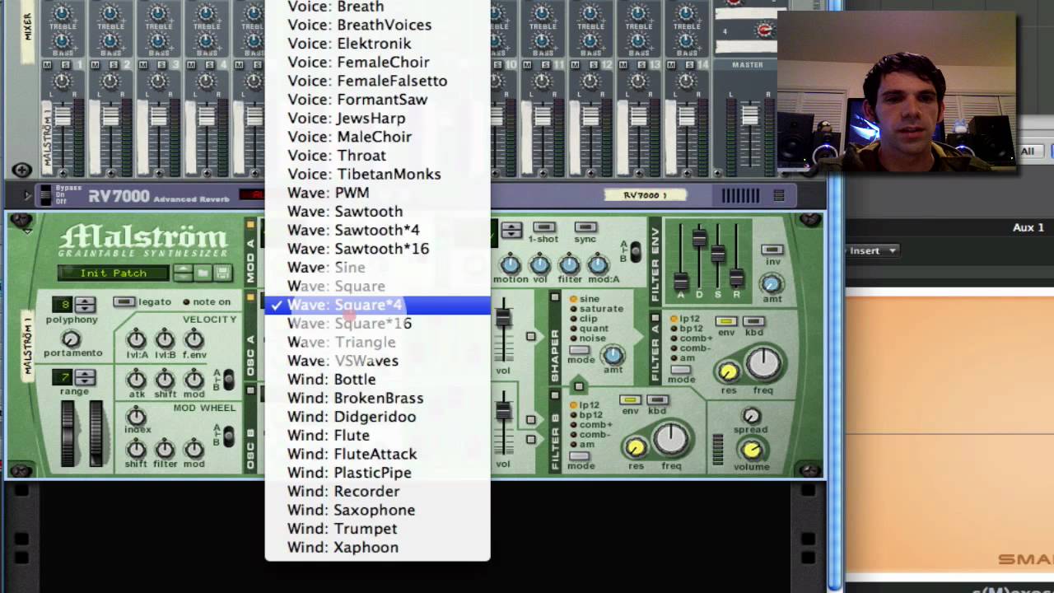Click the velocity lvl:B knob
Screen dimensions: 1054x593
pyautogui.click(x=165, y=339)
